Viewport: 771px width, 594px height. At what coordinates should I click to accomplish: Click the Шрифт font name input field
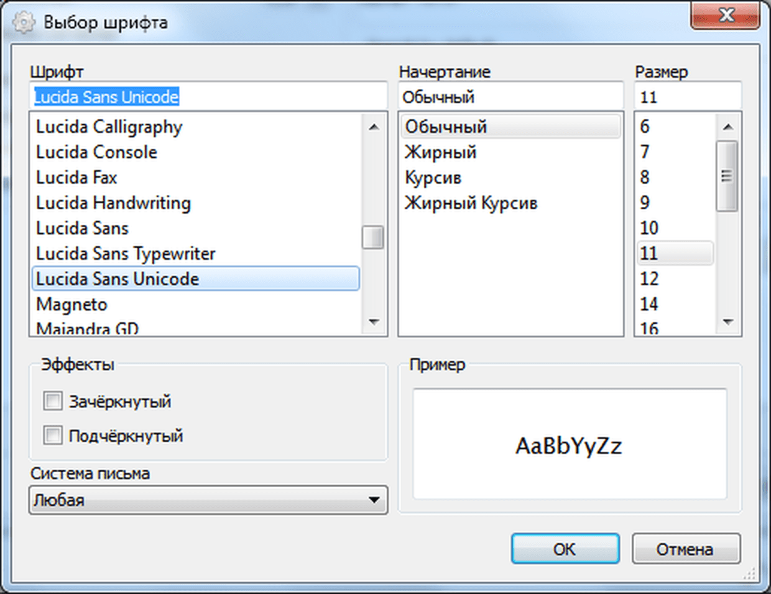point(208,97)
